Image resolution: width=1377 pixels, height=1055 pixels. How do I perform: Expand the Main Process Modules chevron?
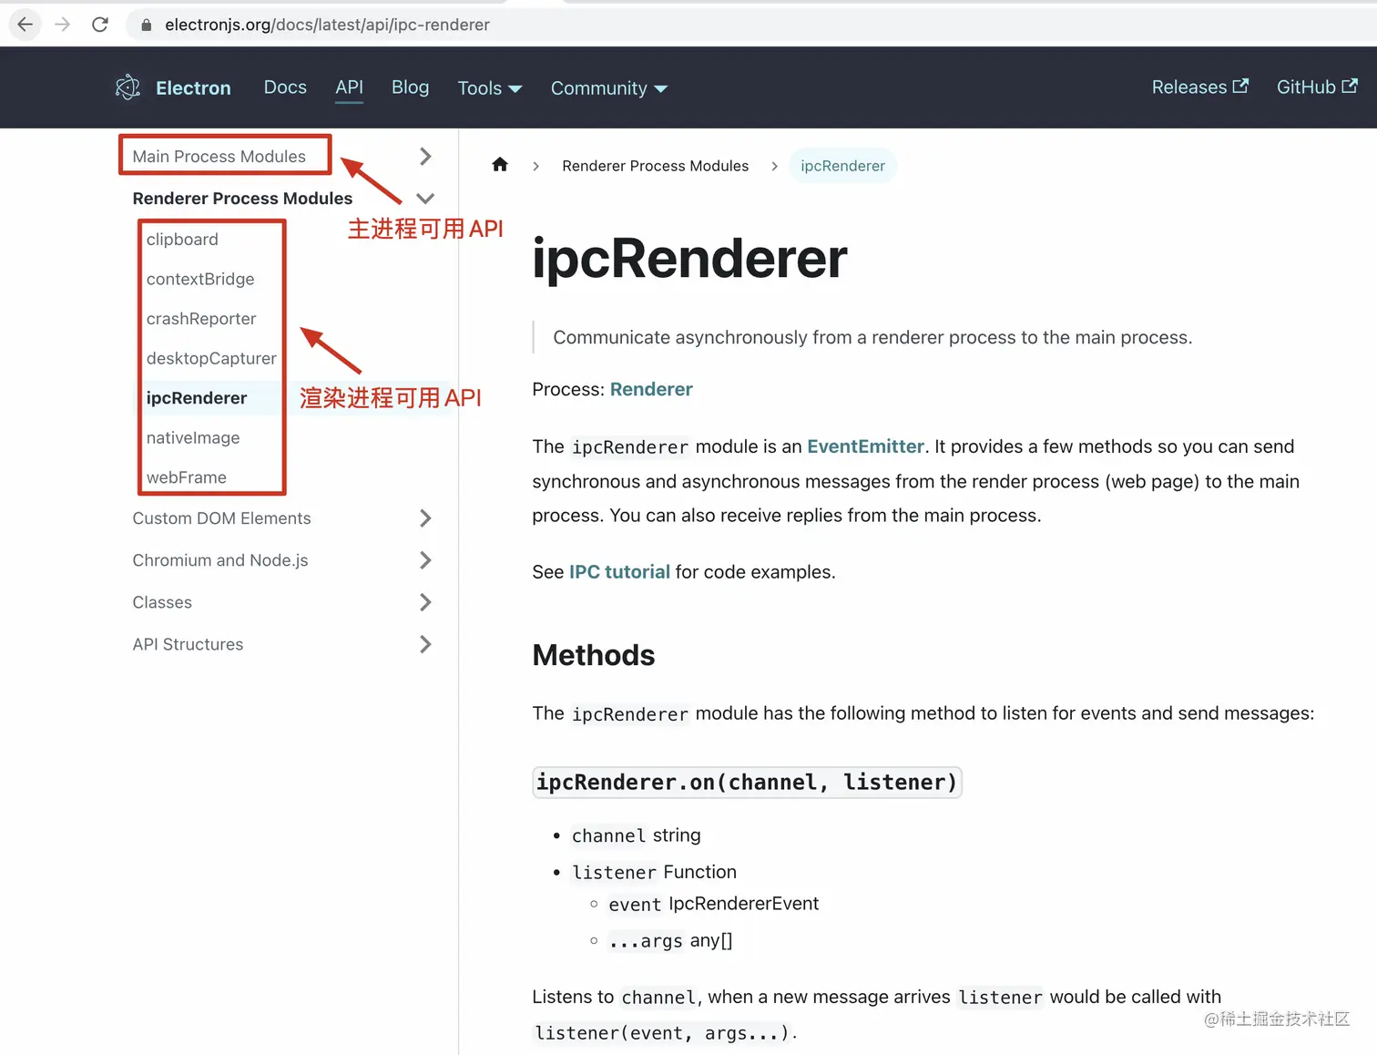pos(425,156)
